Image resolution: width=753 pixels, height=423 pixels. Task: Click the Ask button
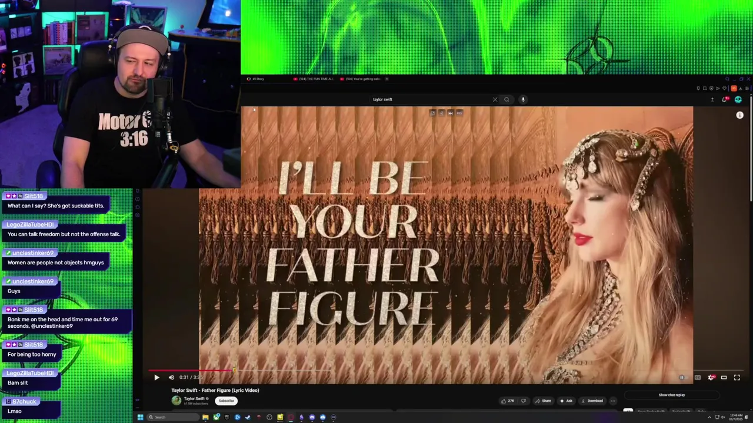pyautogui.click(x=566, y=401)
